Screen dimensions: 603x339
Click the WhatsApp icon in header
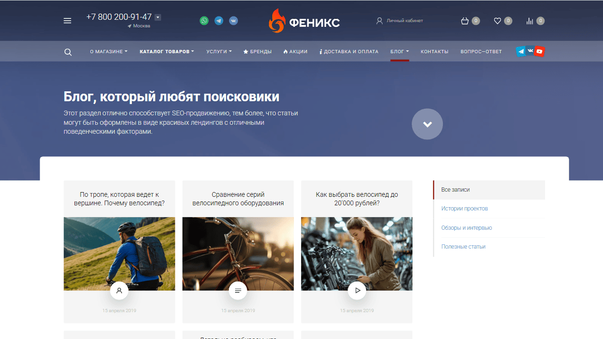click(204, 21)
